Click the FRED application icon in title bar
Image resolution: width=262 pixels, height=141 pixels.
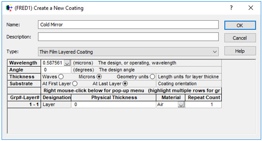9,8
